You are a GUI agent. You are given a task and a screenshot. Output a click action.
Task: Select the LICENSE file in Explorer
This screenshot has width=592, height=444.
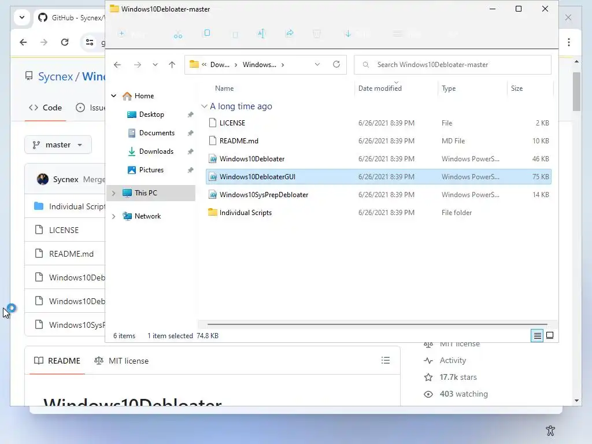point(378,123)
